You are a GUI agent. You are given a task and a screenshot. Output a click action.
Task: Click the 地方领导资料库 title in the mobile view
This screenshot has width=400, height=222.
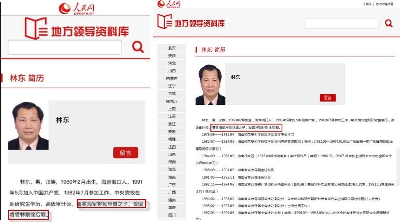(90, 32)
